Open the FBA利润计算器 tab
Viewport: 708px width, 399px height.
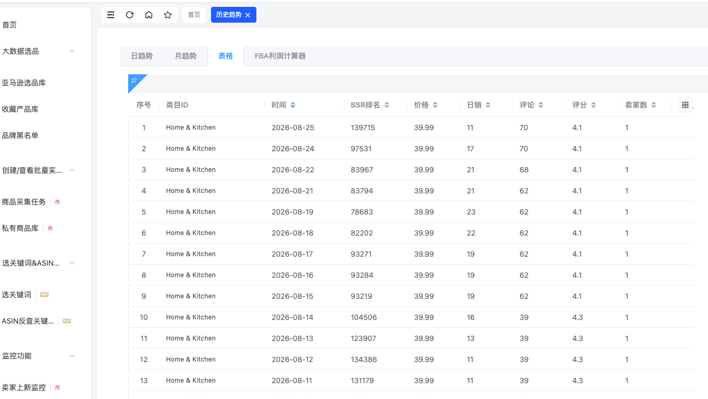click(x=280, y=56)
